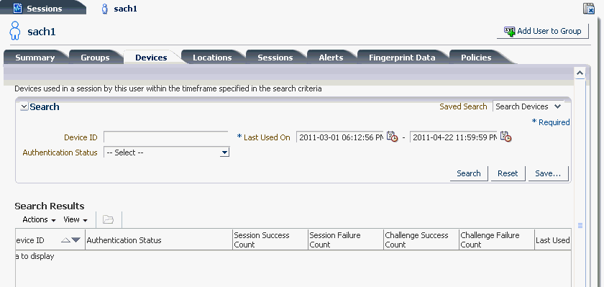604x287 pixels.
Task: Click the Search Results heading
Action: (50, 206)
